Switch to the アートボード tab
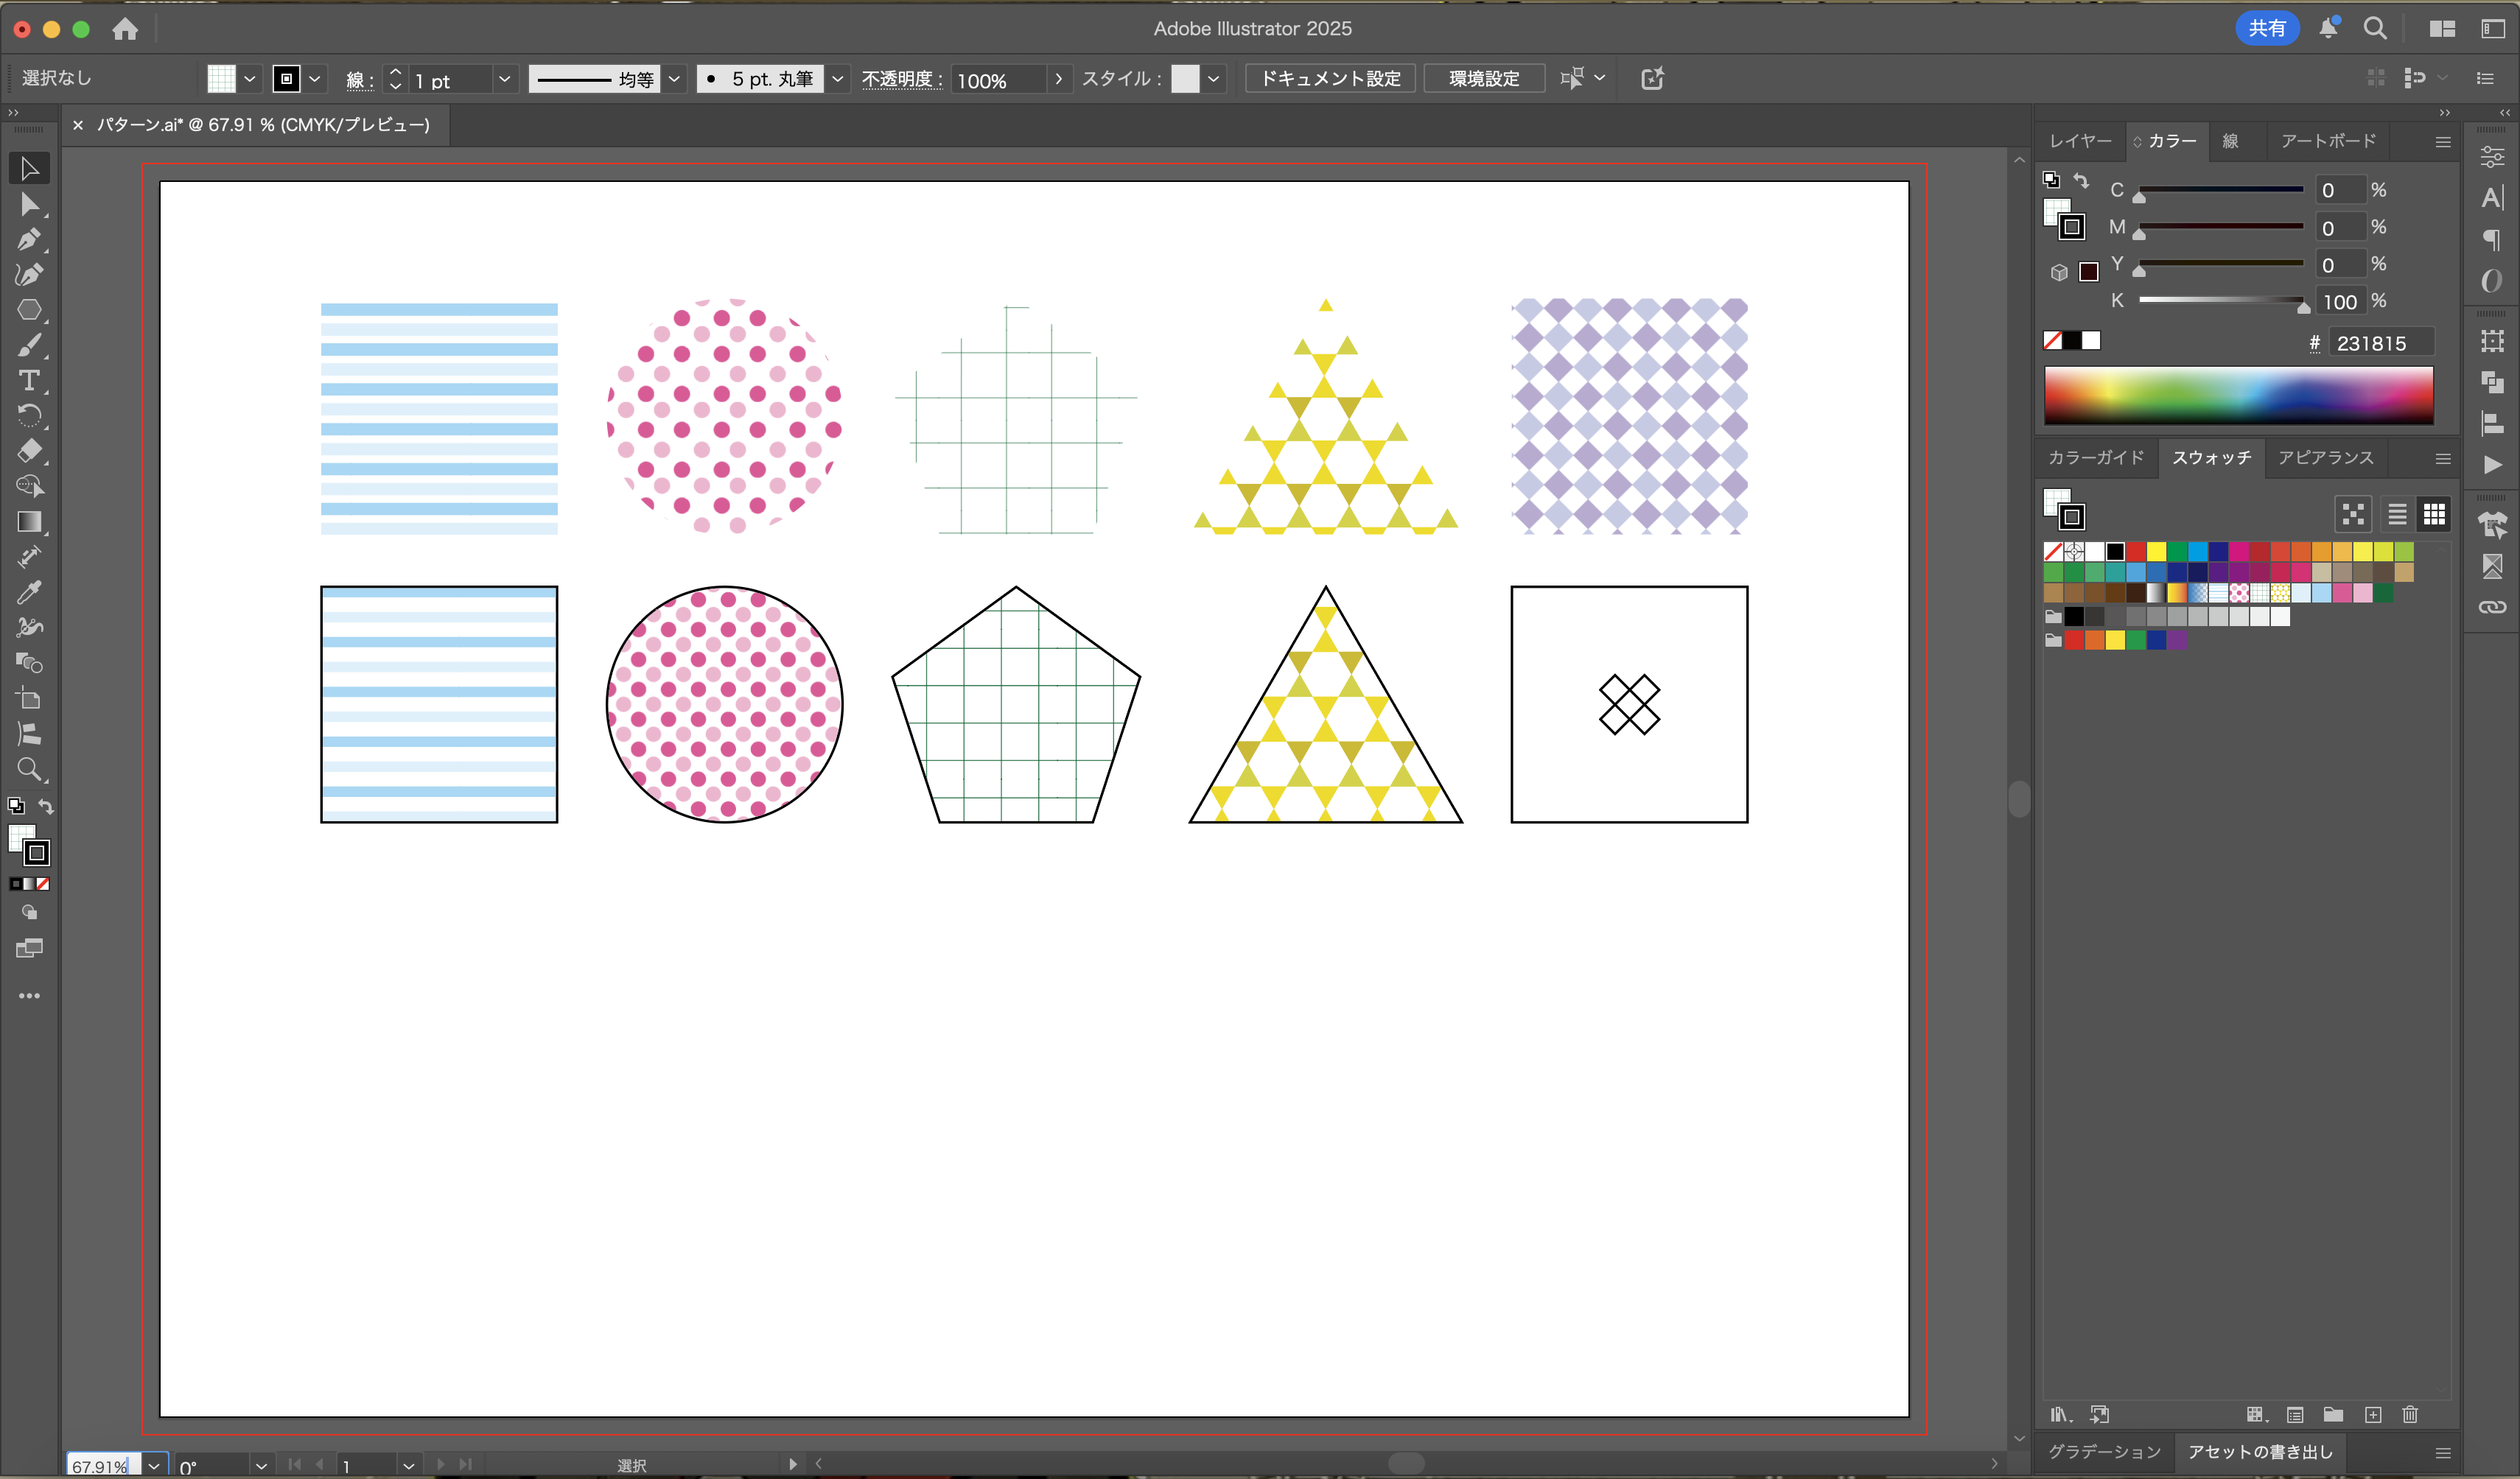 (2328, 141)
